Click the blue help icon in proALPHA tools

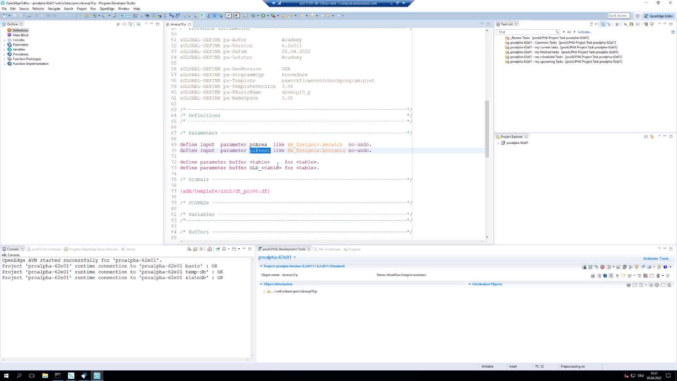(665, 267)
